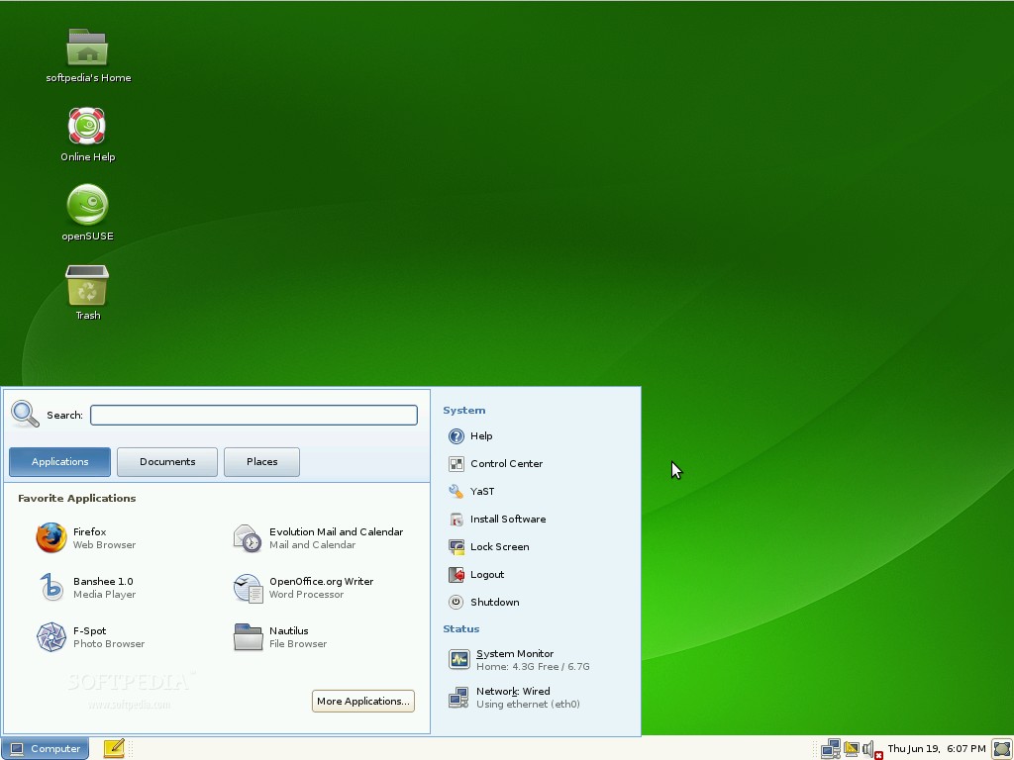Click the Lock Screen icon
1014x760 pixels.
click(456, 546)
